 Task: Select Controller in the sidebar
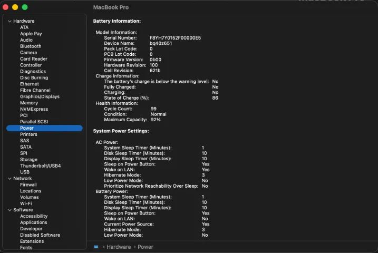tap(31, 65)
